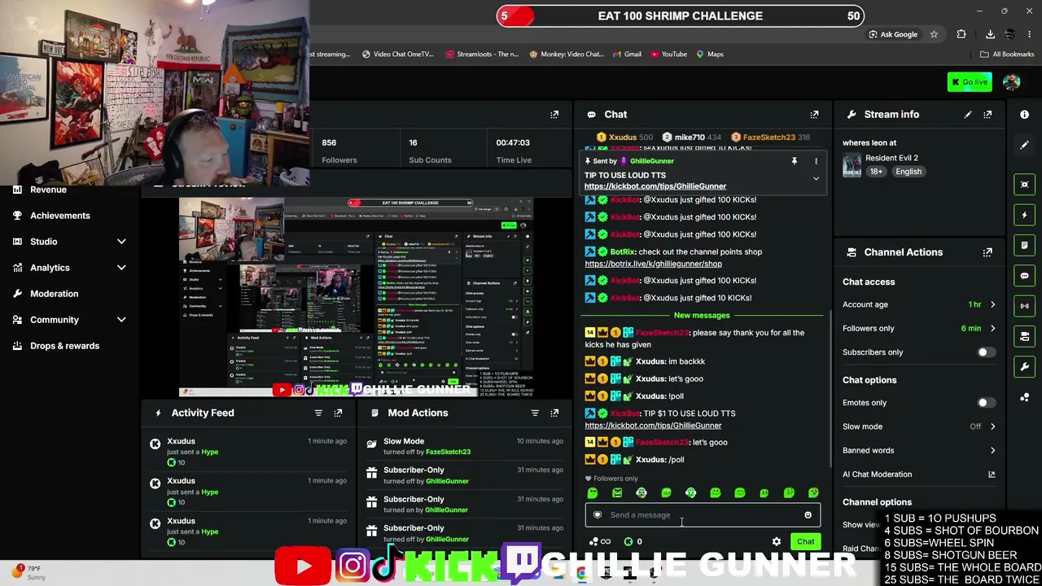Toggle the stream preview widget icon in right rail
The height and width of the screenshot is (586, 1042).
tap(1024, 185)
